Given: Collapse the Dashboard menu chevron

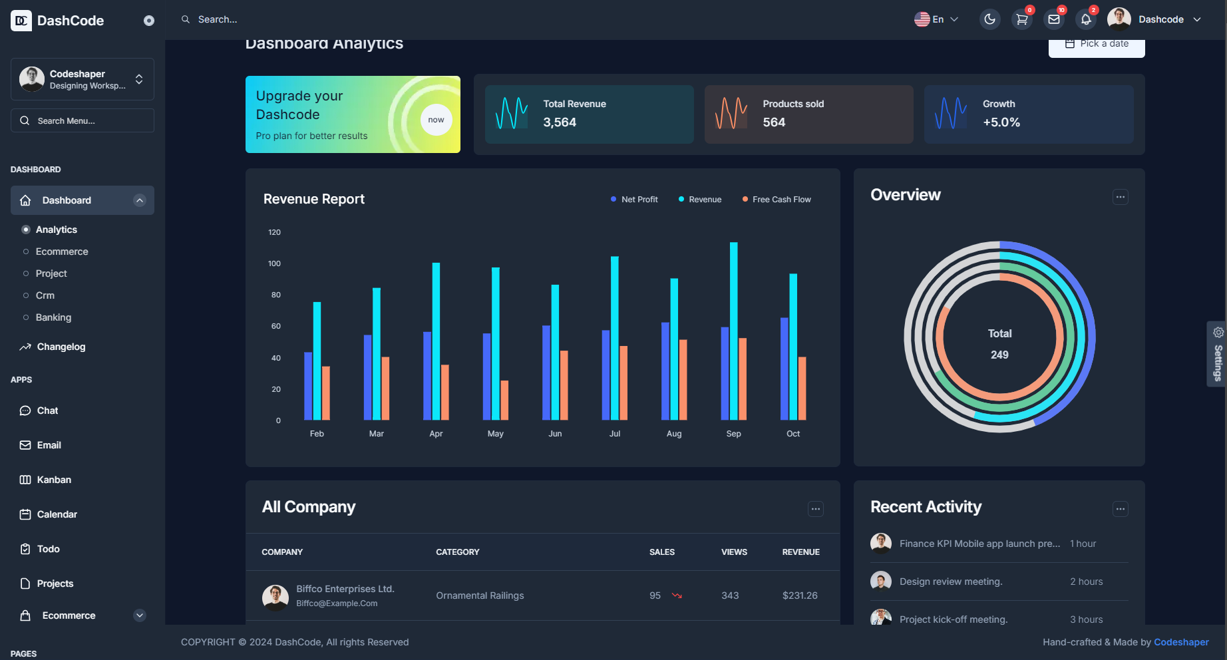Looking at the screenshot, I should 140,200.
